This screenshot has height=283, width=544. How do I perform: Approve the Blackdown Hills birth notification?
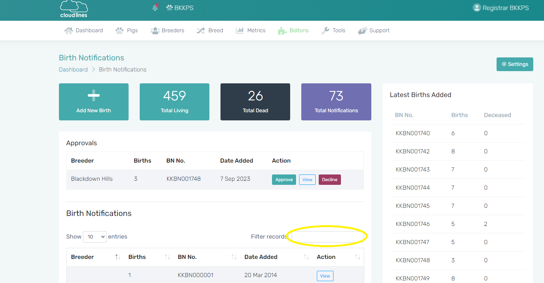(x=284, y=180)
